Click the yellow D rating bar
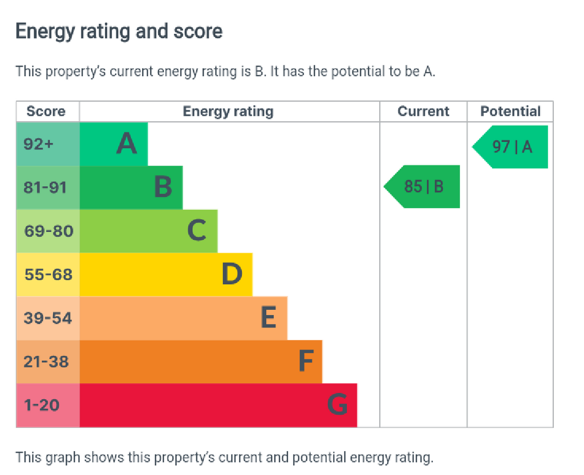Image resolution: width=584 pixels, height=475 pixels. point(166,275)
